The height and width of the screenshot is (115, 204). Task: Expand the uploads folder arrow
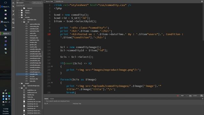(19, 11)
